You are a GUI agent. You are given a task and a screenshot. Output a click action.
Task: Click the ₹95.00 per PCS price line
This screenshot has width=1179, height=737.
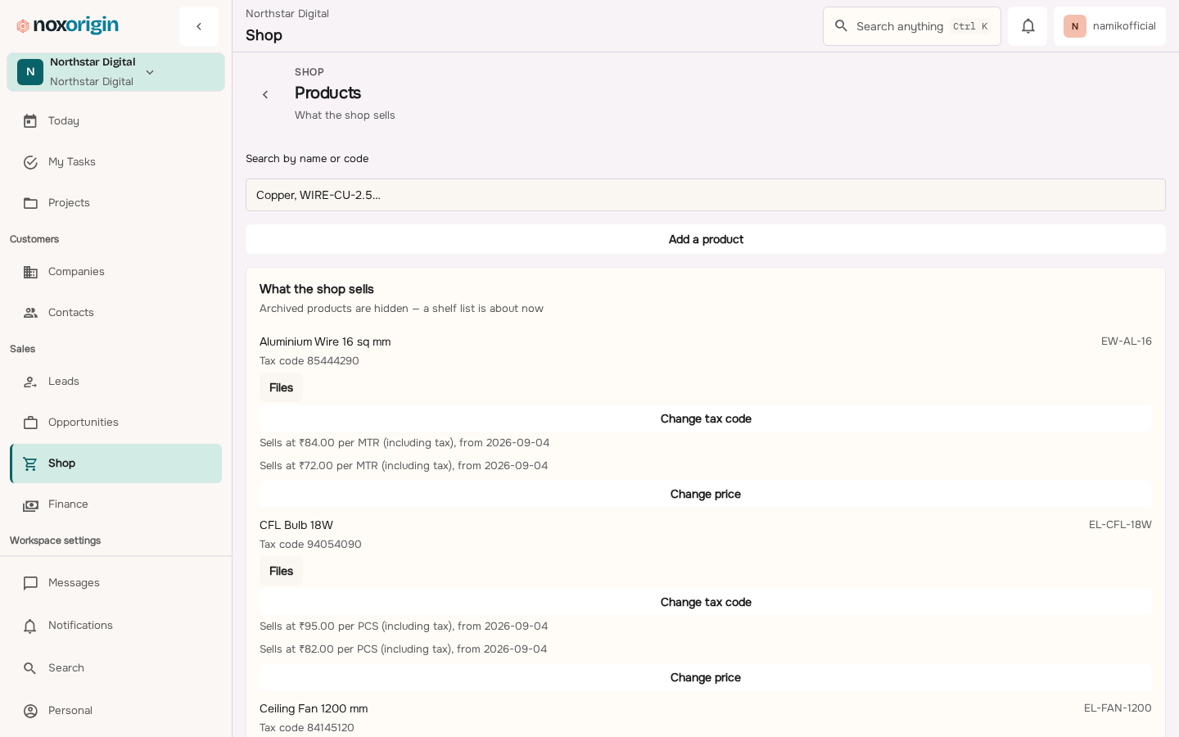[404, 626]
